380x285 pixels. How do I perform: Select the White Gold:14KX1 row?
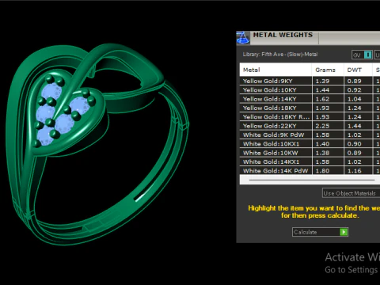coord(310,161)
